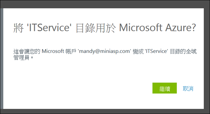
Task: Dismiss prompt using the blue 取消 text
Action: (x=188, y=89)
